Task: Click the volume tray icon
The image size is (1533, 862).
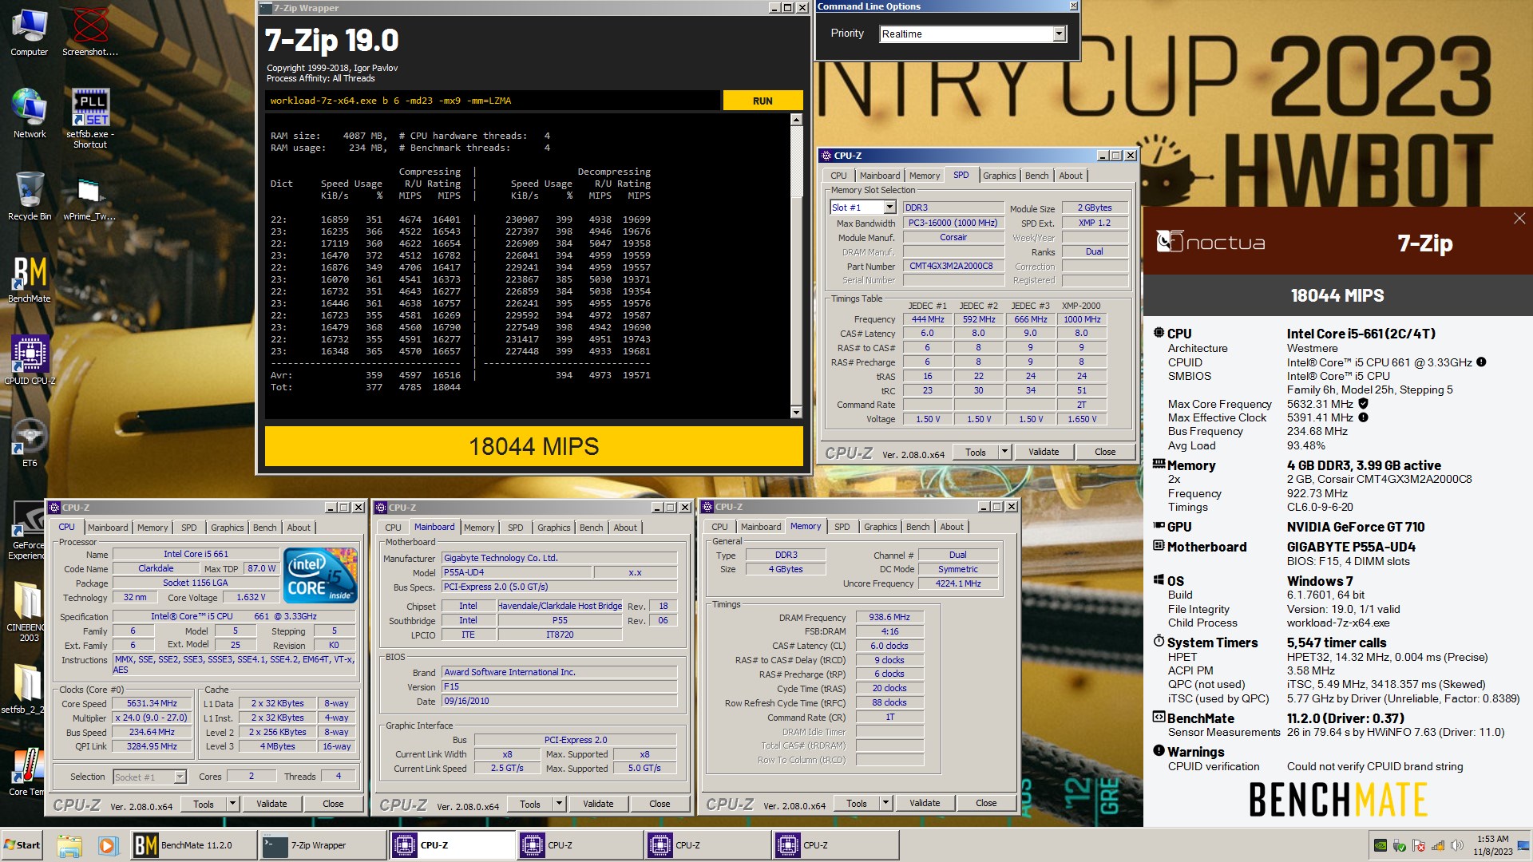Action: click(x=1457, y=846)
